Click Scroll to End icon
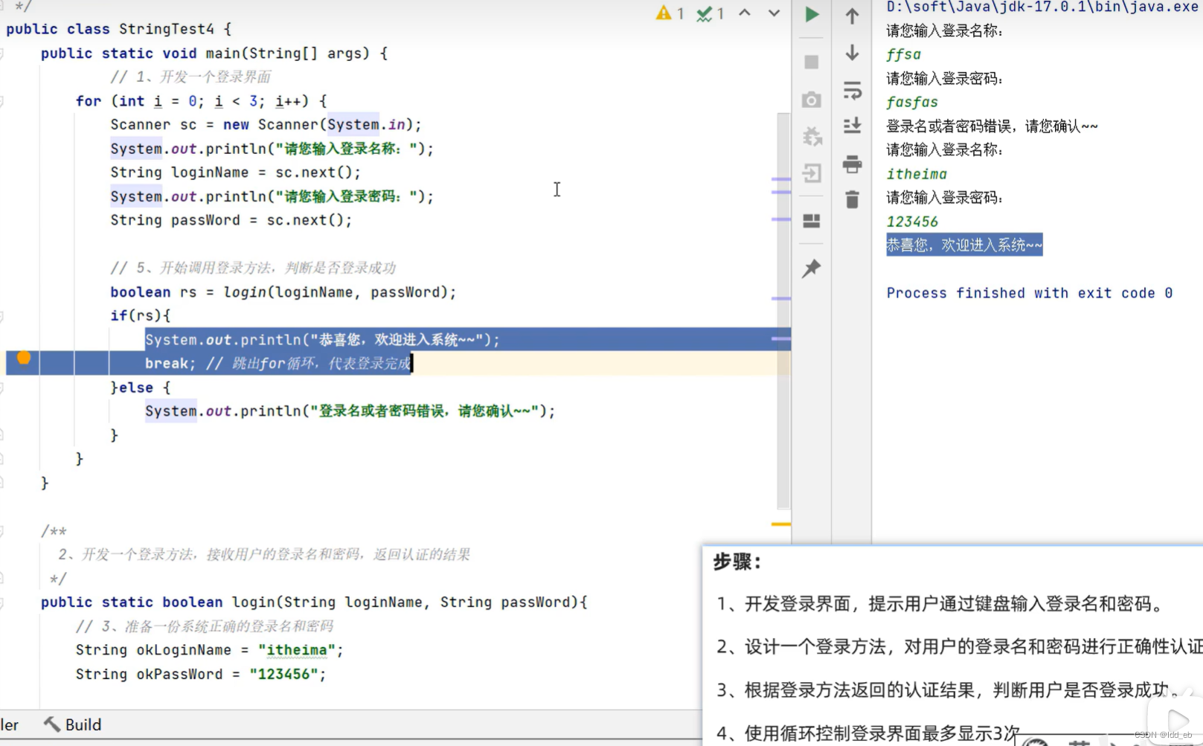 853,126
